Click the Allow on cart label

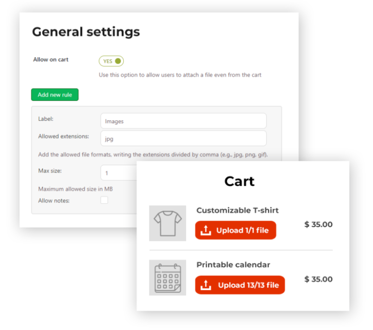(x=51, y=60)
